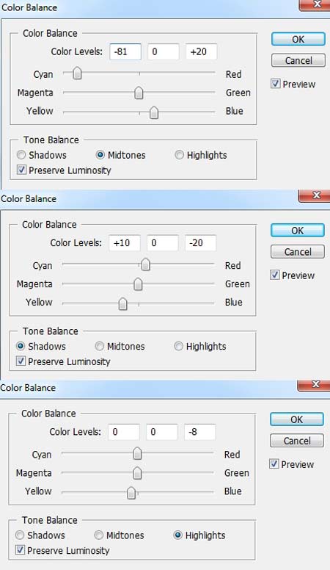Click OK in the top dialog
Screen dimensions: 330x570
click(298, 39)
